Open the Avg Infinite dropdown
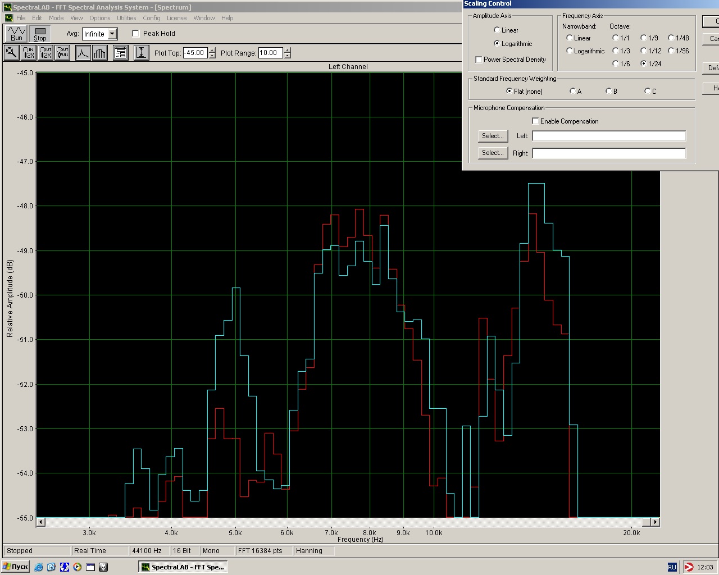 coord(112,34)
